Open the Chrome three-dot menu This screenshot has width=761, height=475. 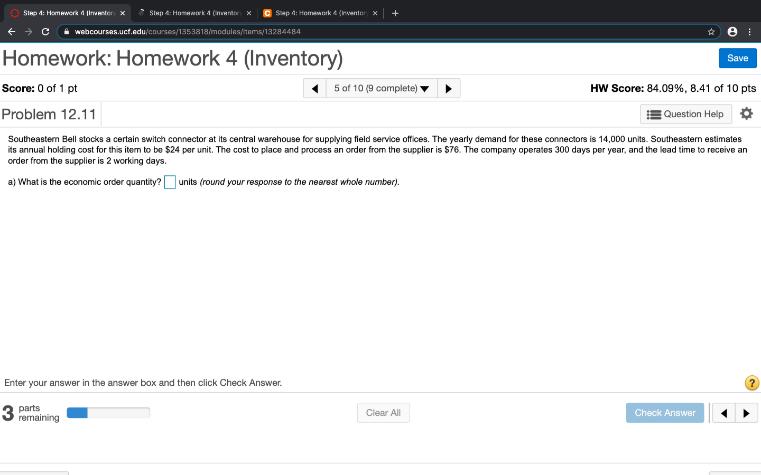(749, 32)
